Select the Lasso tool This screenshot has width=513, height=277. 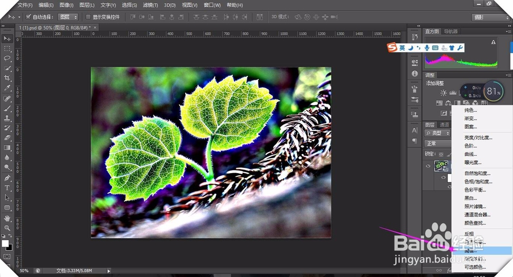[x=7, y=59]
